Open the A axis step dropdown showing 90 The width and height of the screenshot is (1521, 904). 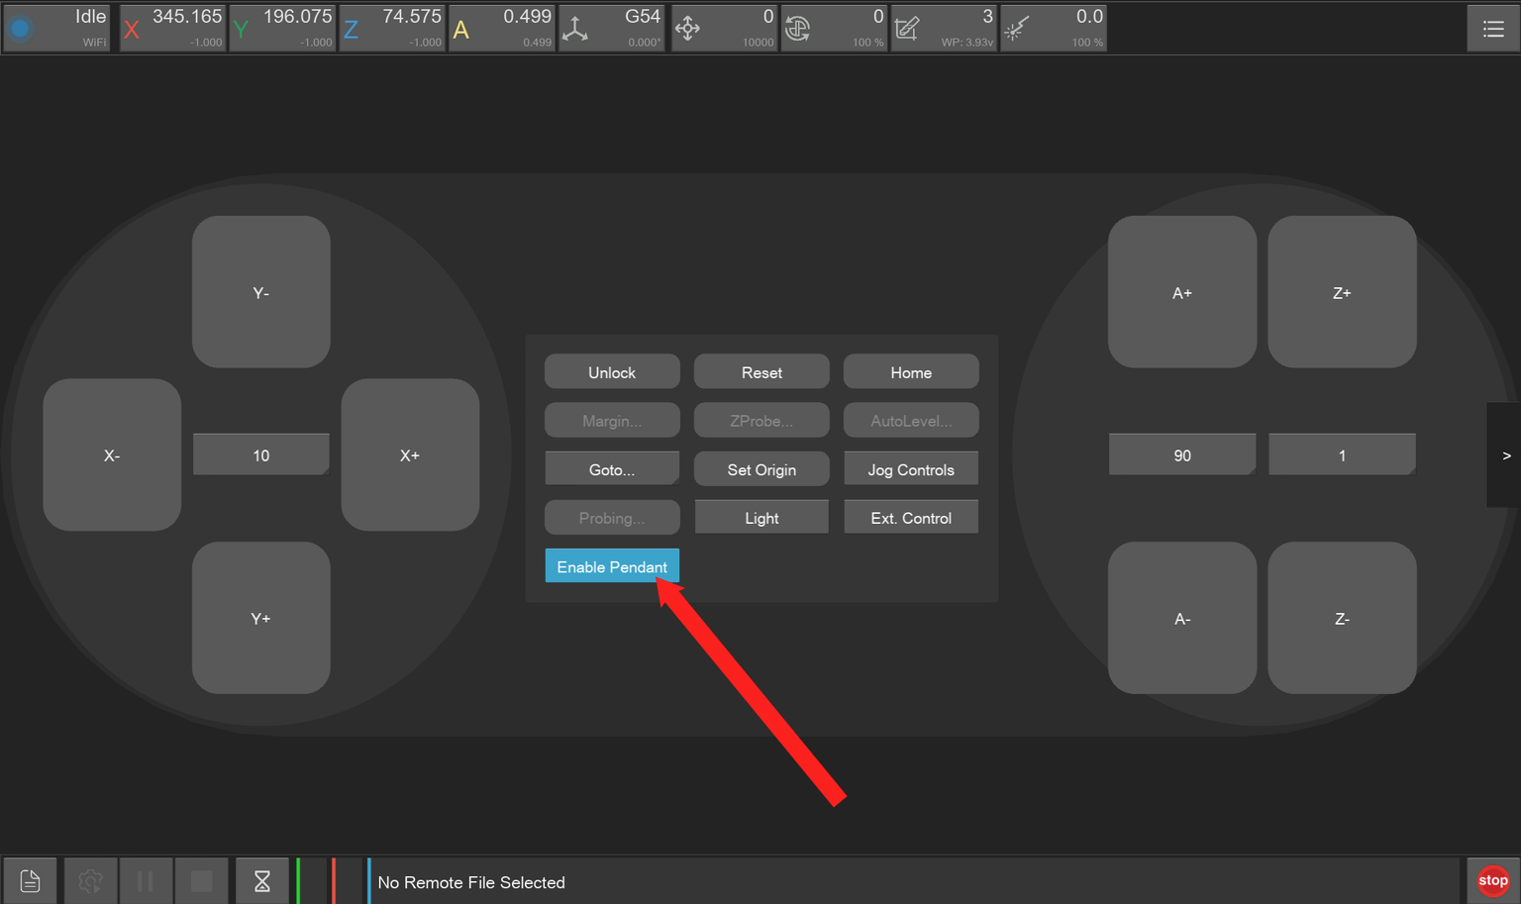coord(1181,455)
